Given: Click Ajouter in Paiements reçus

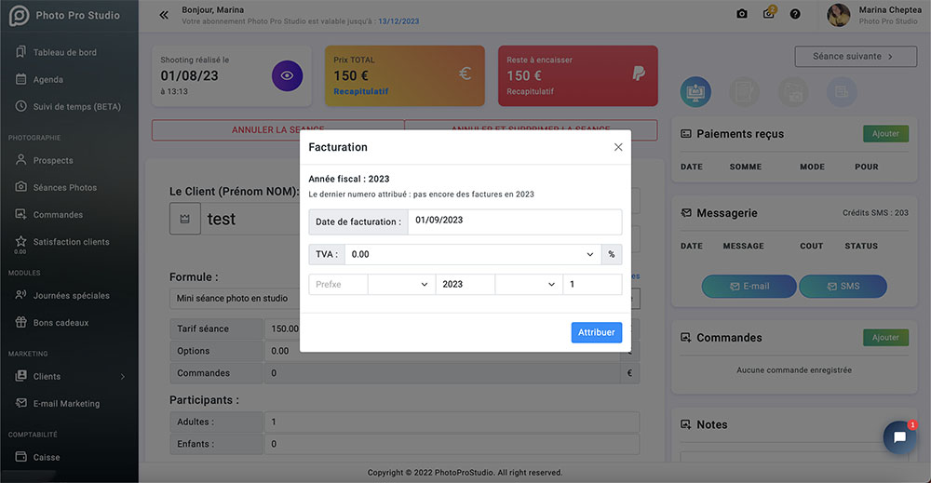Looking at the screenshot, I should [885, 133].
